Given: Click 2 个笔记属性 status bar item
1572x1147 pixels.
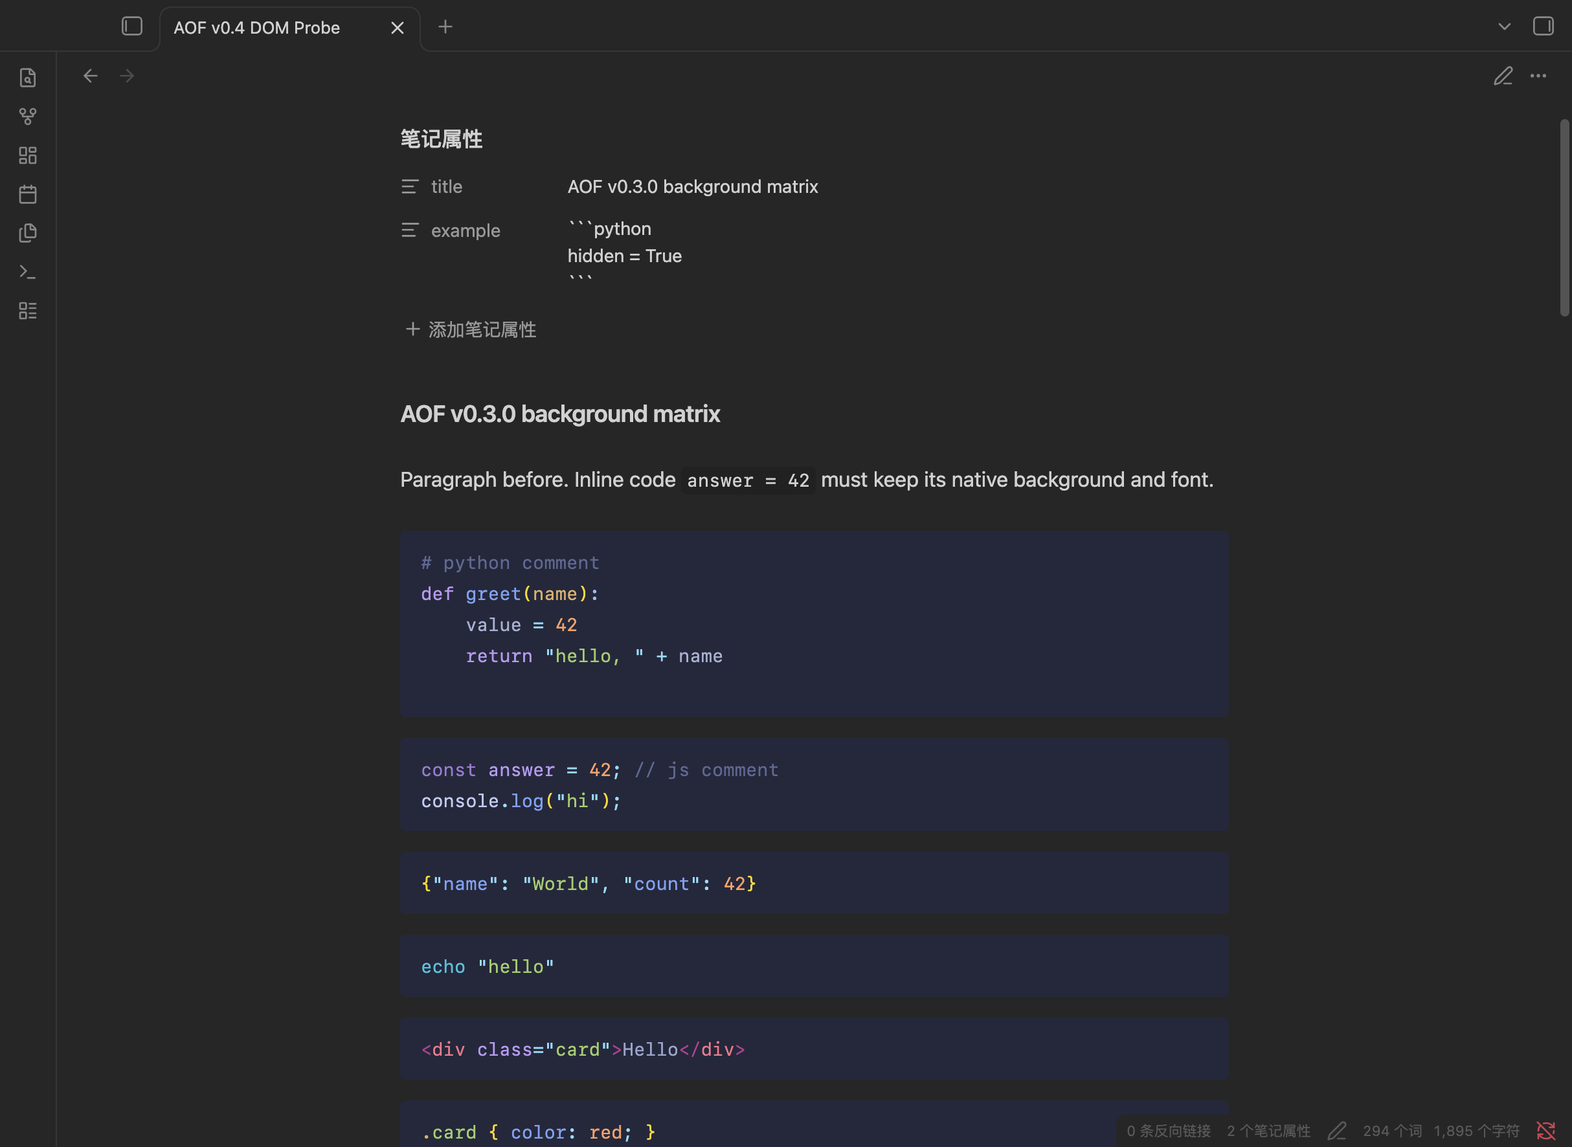Looking at the screenshot, I should click(x=1268, y=1131).
